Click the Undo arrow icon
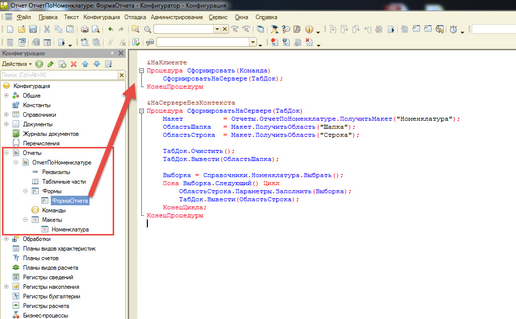Image resolution: width=516 pixels, height=319 pixels. click(111, 29)
